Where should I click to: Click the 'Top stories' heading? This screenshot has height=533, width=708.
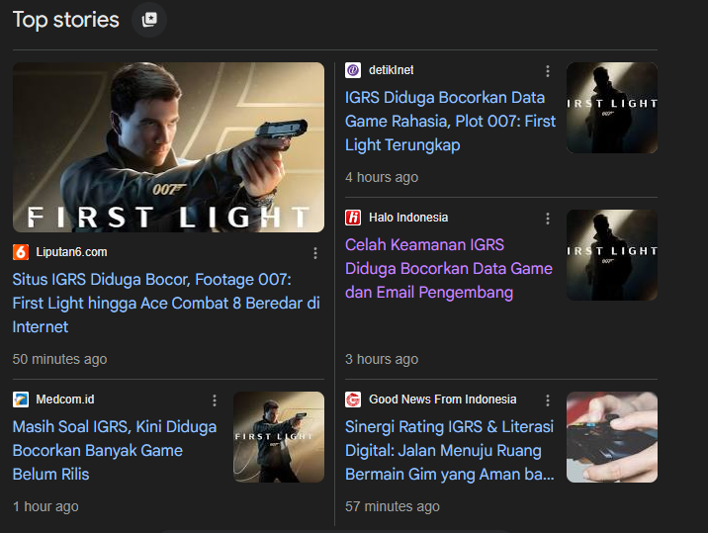point(66,20)
